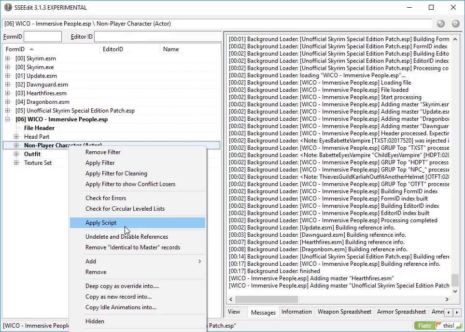Expand the Texture Set group
Image resolution: width=465 pixels, height=332 pixels.
click(x=16, y=162)
